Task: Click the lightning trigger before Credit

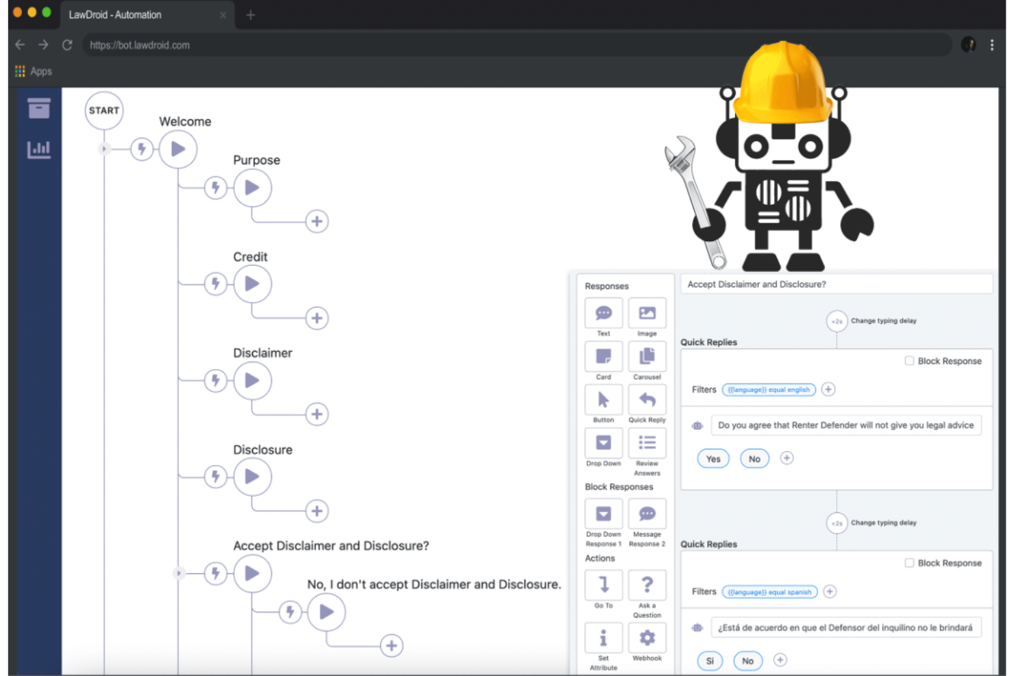Action: [x=216, y=284]
